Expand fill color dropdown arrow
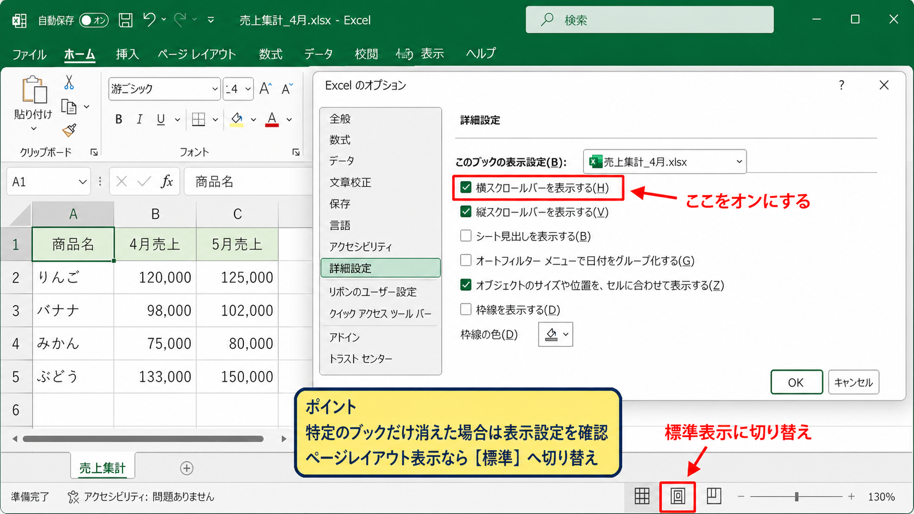914x514 pixels. 253,120
